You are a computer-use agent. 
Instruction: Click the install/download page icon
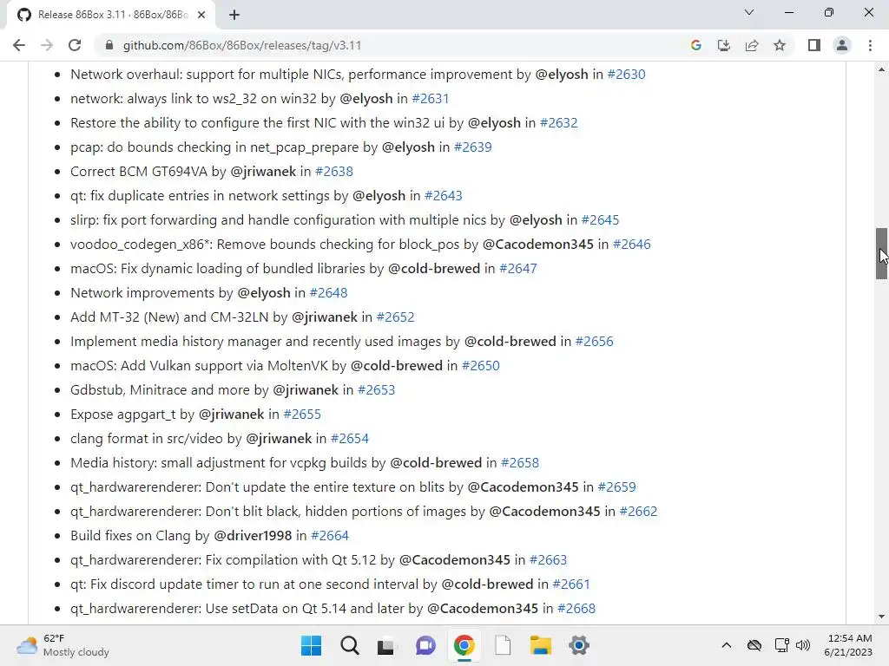(724, 45)
